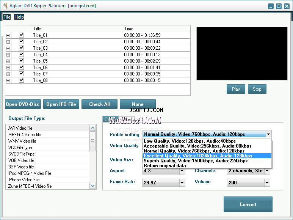The width and height of the screenshot is (293, 220).
Task: Select 3GP Video file output type
Action: click(48, 167)
